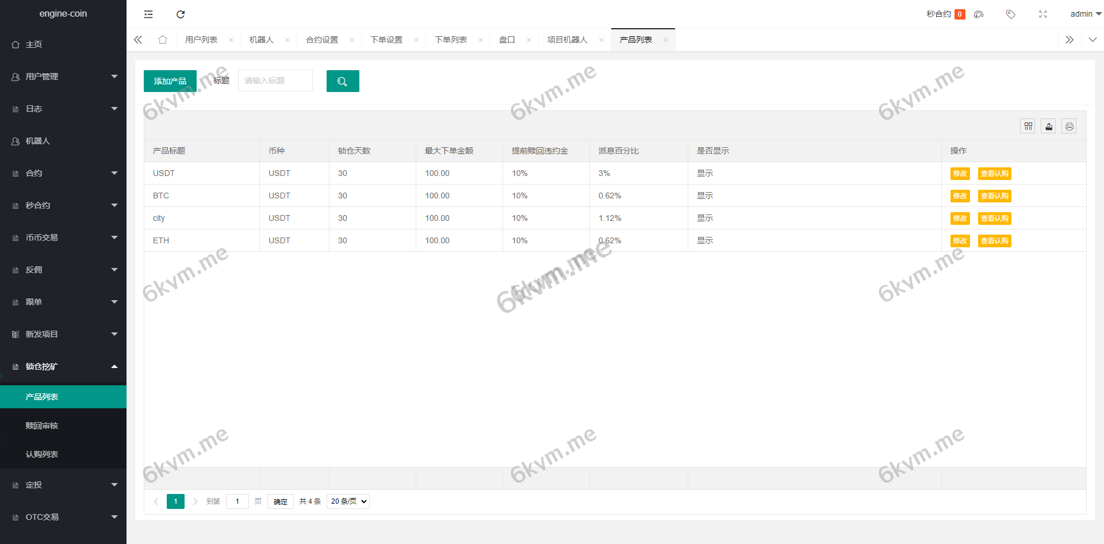This screenshot has width=1104, height=544.
Task: Open the 赎回审核 sidebar item
Action: [42, 425]
